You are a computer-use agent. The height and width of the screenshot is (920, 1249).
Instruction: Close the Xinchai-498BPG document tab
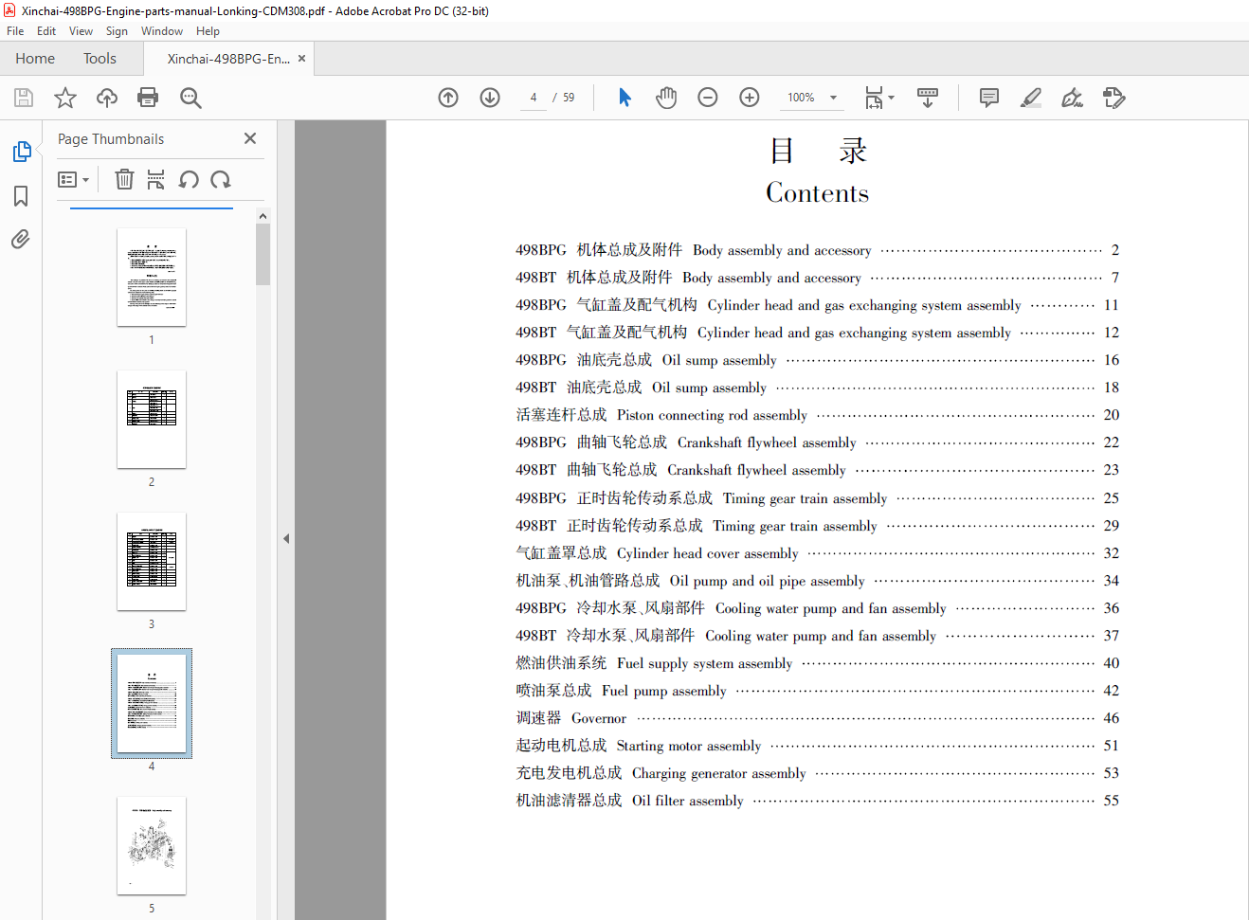click(302, 59)
